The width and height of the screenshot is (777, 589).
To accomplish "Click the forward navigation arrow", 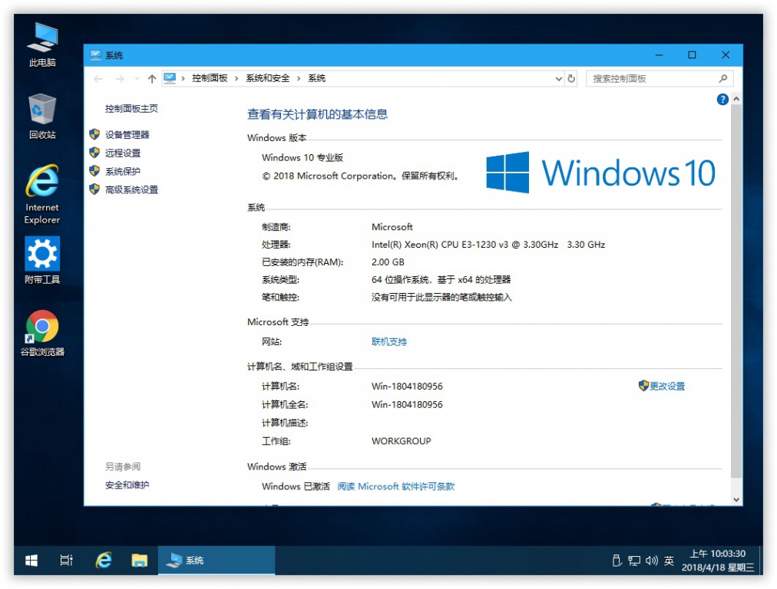I will [120, 79].
